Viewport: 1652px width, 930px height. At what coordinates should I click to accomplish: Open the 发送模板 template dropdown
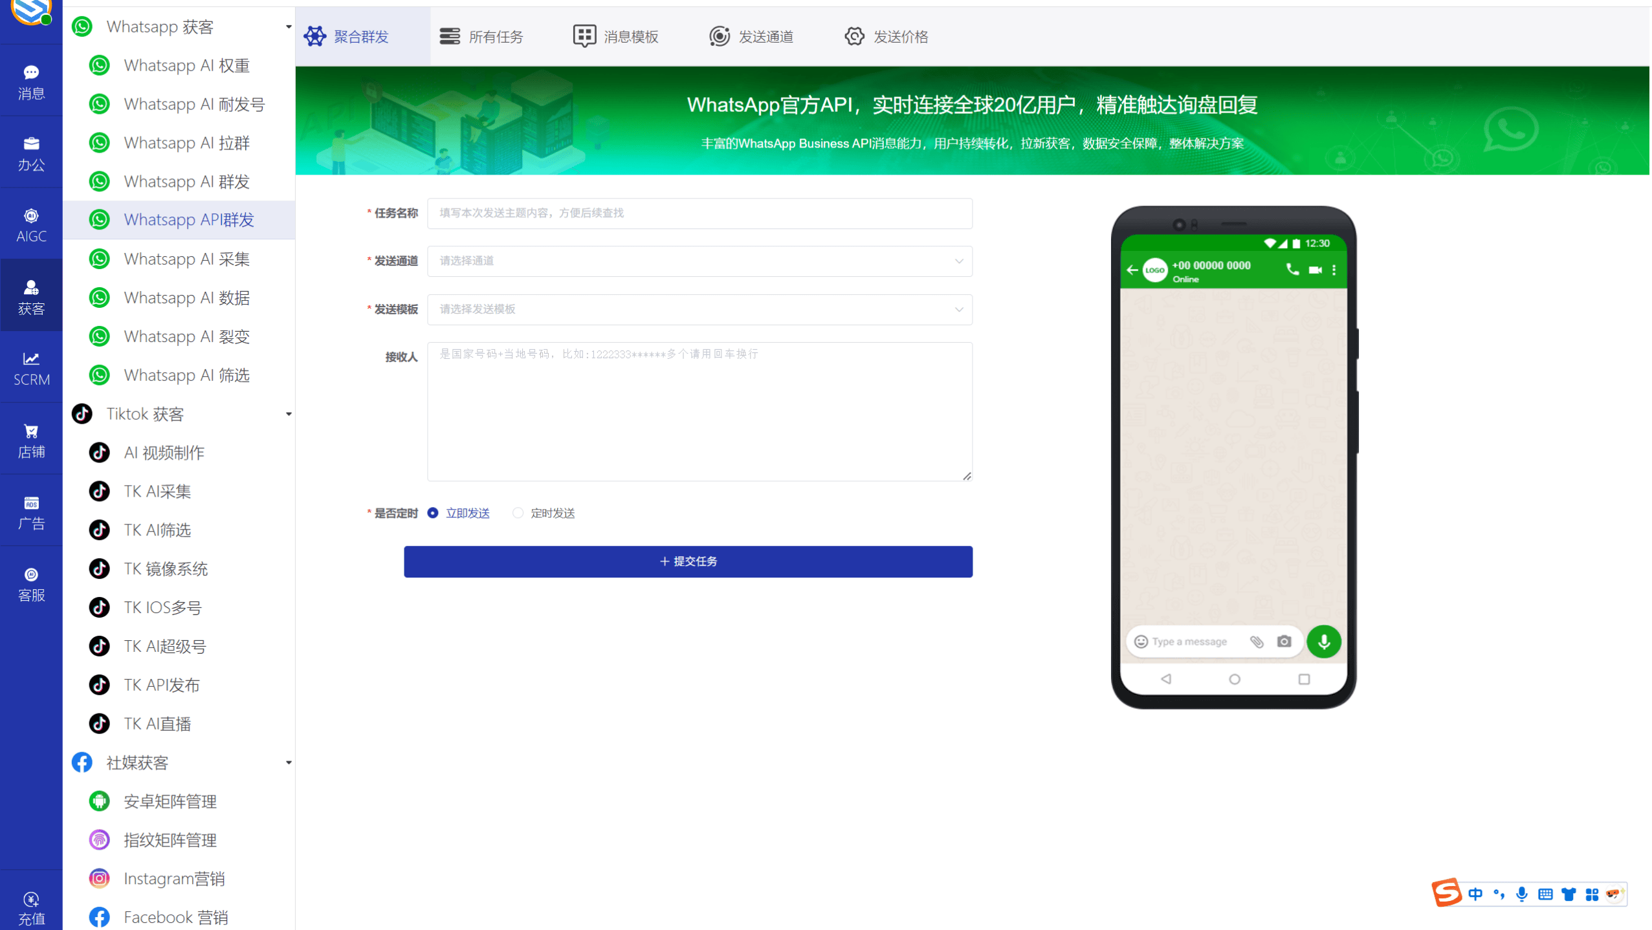pos(699,309)
